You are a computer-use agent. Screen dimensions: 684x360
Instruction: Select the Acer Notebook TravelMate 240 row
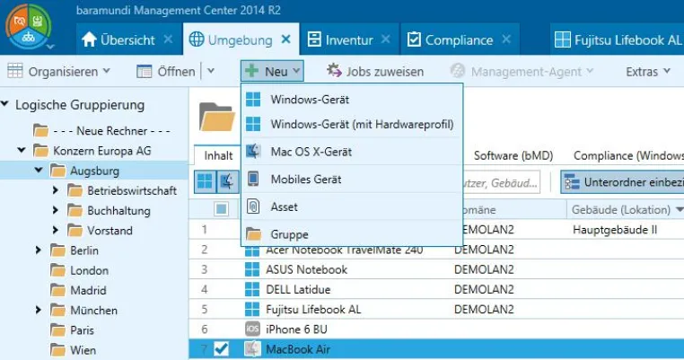[x=436, y=250]
